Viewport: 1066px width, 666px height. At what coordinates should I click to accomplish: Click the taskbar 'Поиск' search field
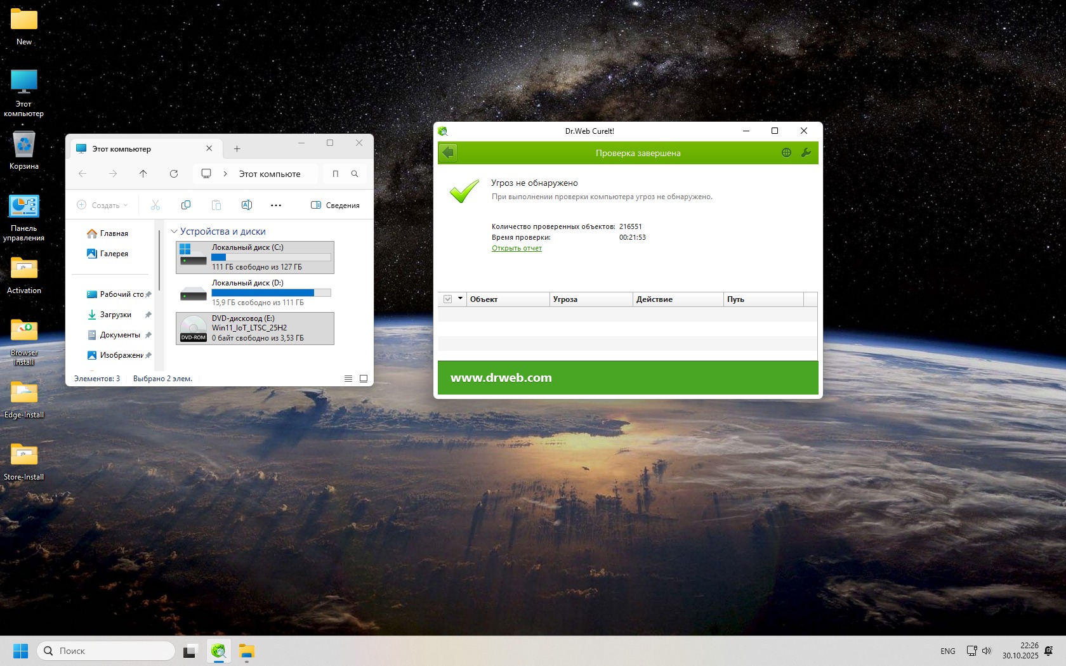pos(107,651)
